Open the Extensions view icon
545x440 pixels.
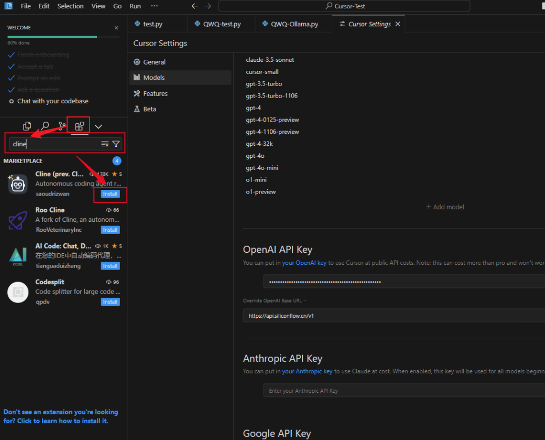click(80, 126)
